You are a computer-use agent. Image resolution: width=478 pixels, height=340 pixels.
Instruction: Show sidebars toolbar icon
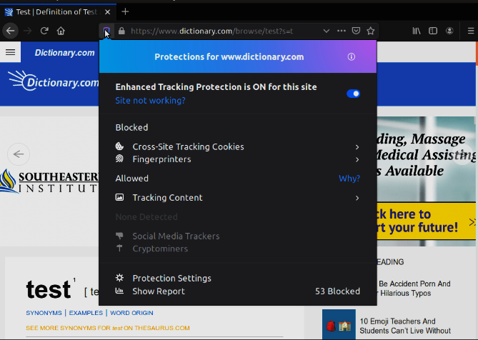tap(433, 31)
